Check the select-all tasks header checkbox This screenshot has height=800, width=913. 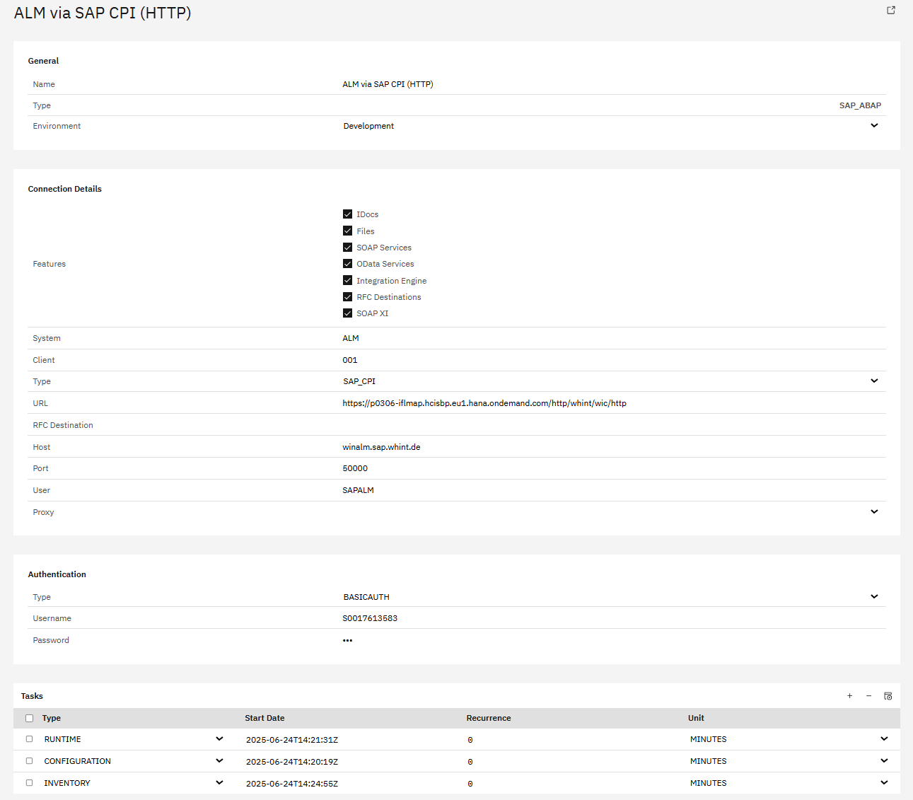tap(29, 718)
